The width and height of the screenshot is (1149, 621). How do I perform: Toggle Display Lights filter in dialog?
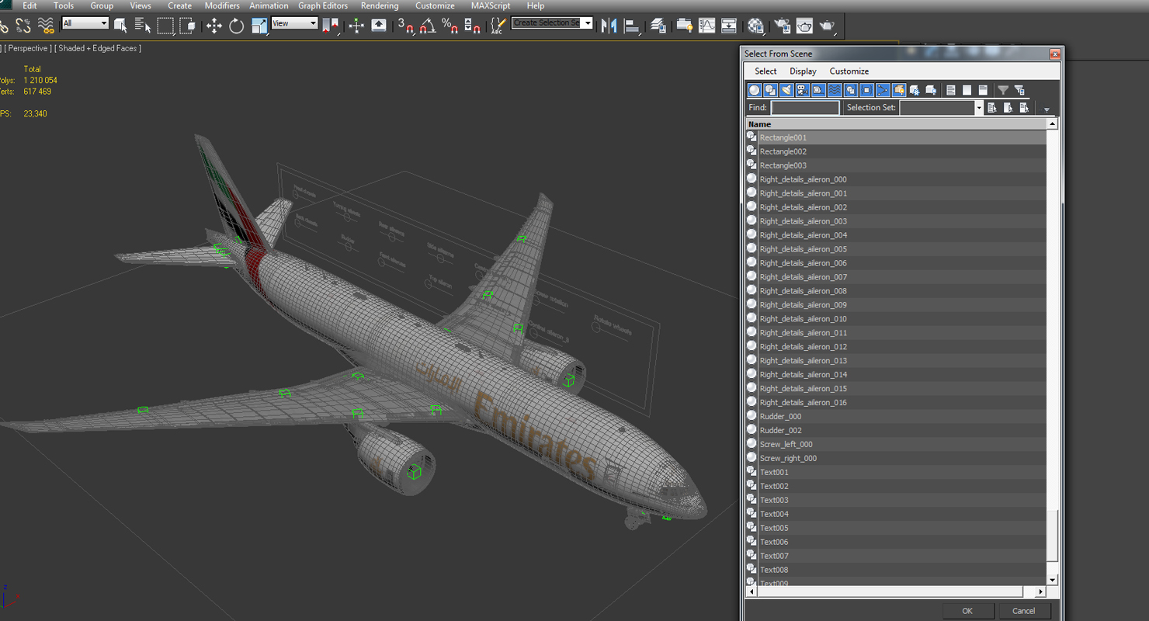click(786, 90)
